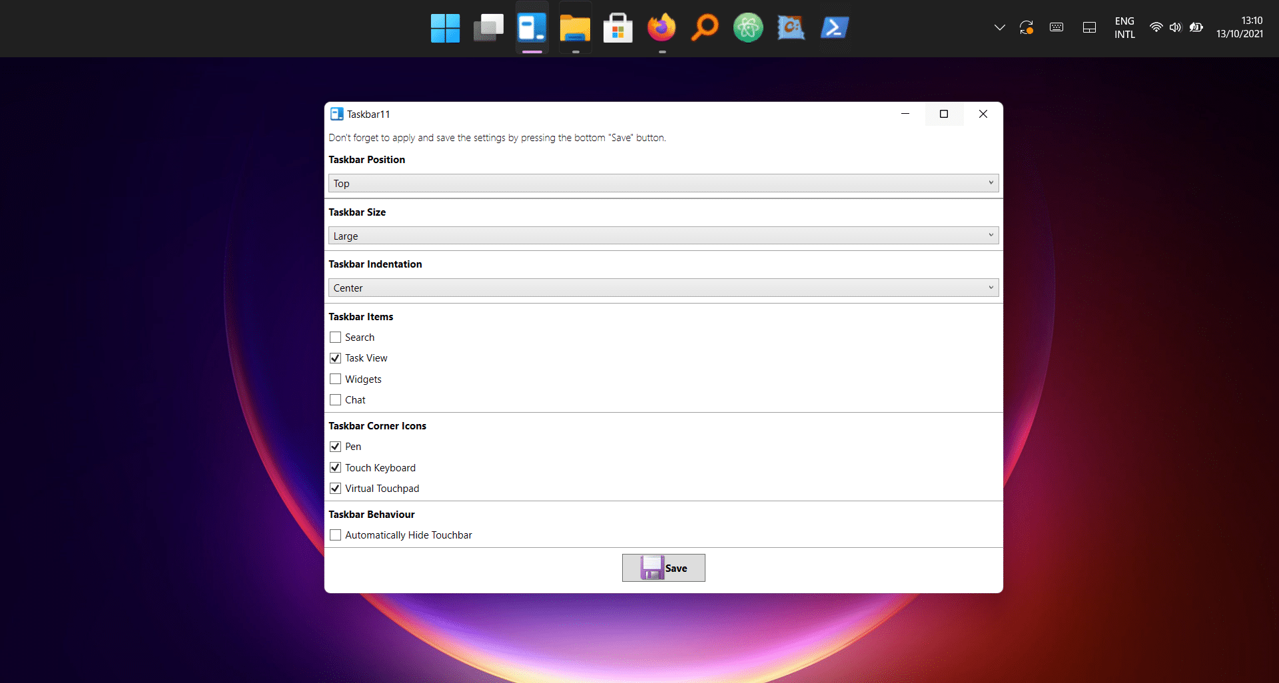This screenshot has height=683, width=1279.
Task: Disable the Task View taskbar item
Action: 335,358
